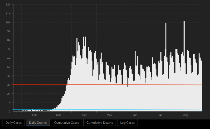
Task: Select the Jul month label
Action: click(x=160, y=115)
